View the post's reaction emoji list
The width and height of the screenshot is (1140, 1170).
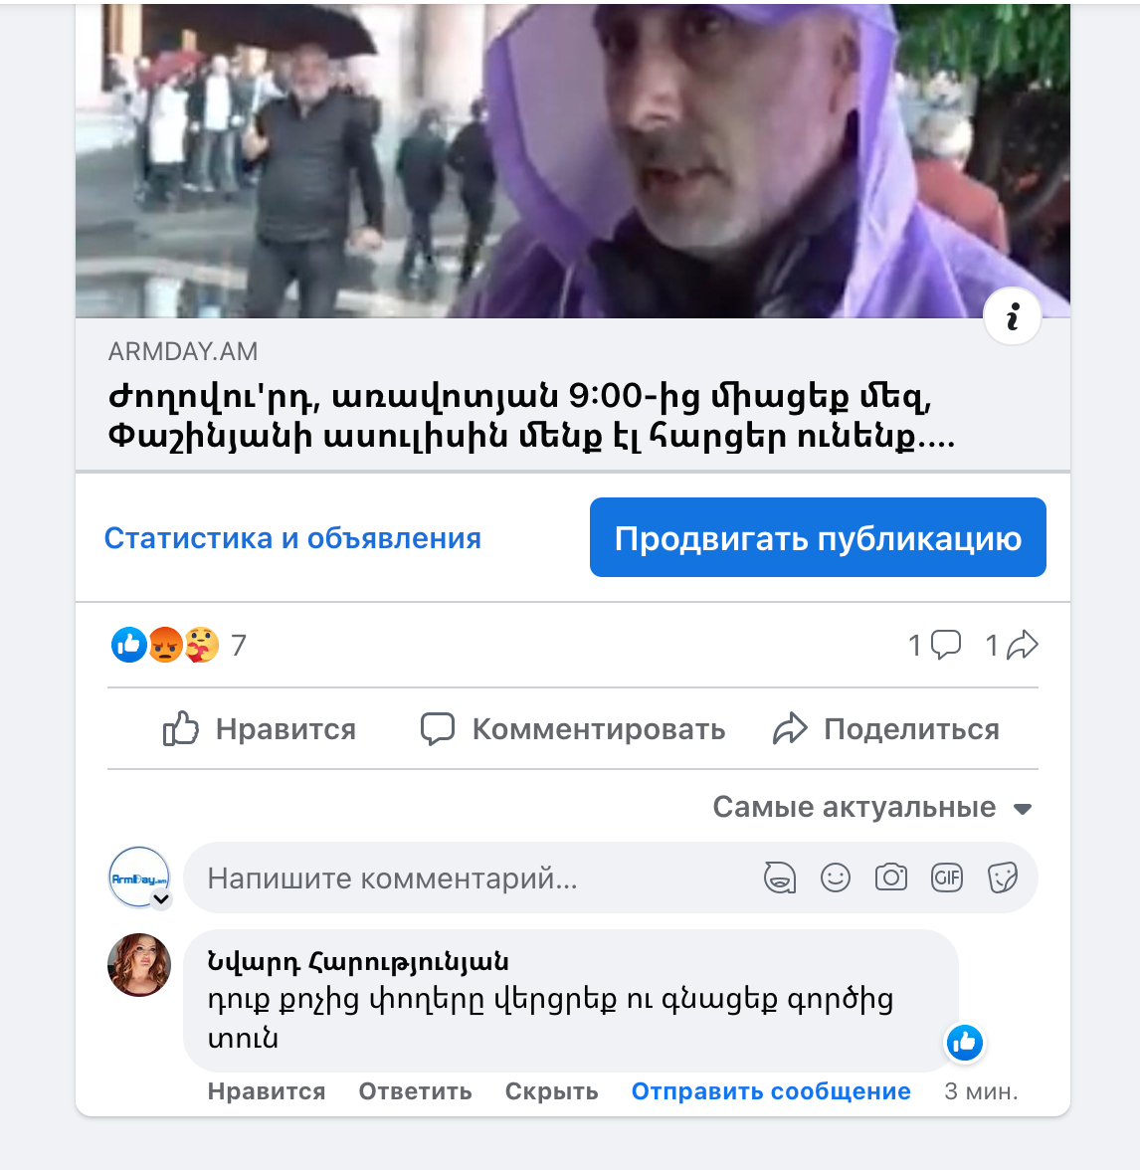click(165, 645)
